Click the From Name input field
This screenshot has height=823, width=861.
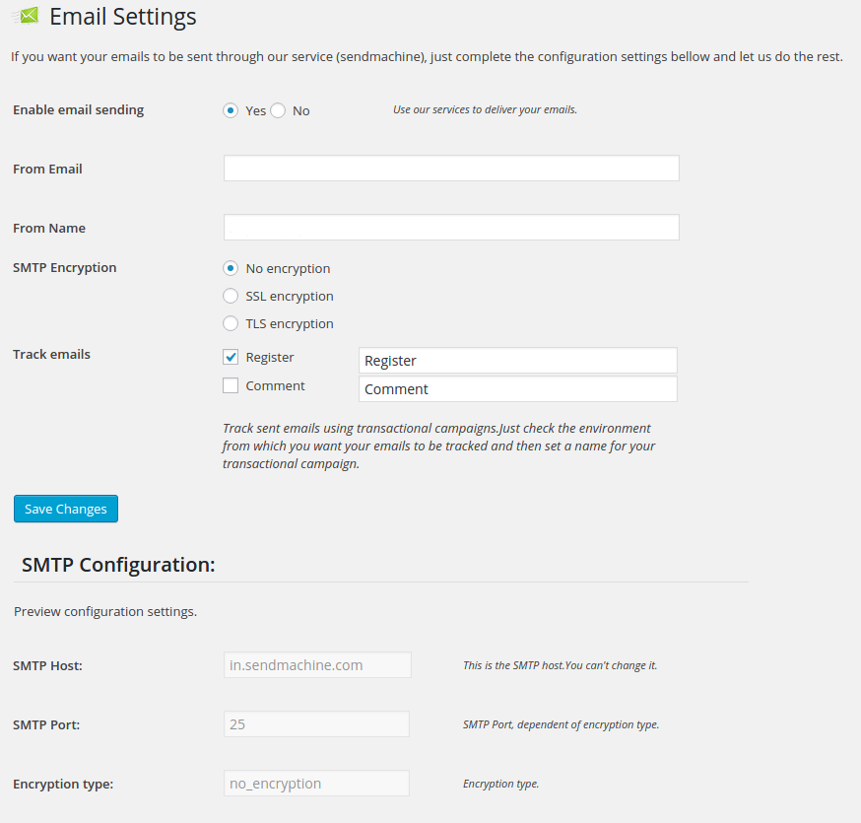[x=451, y=228]
